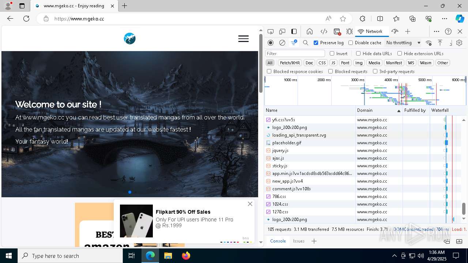Export HAR file with down-arrow icon
Image resolution: width=468 pixels, height=263 pixels.
pos(451,43)
